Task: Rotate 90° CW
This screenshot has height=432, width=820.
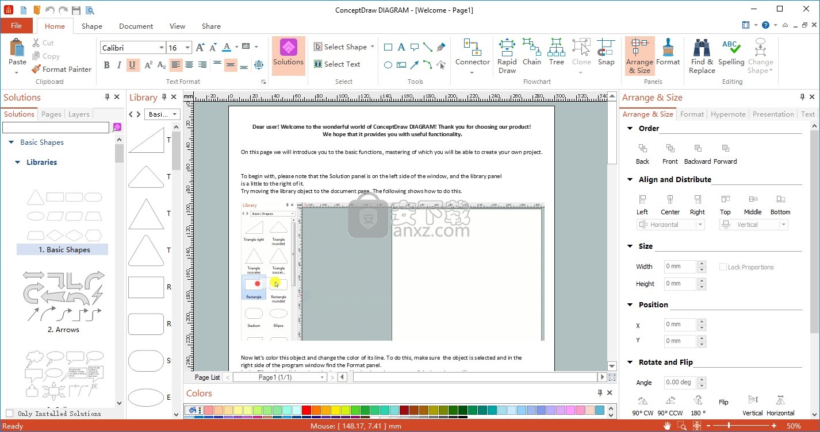Action: point(642,400)
